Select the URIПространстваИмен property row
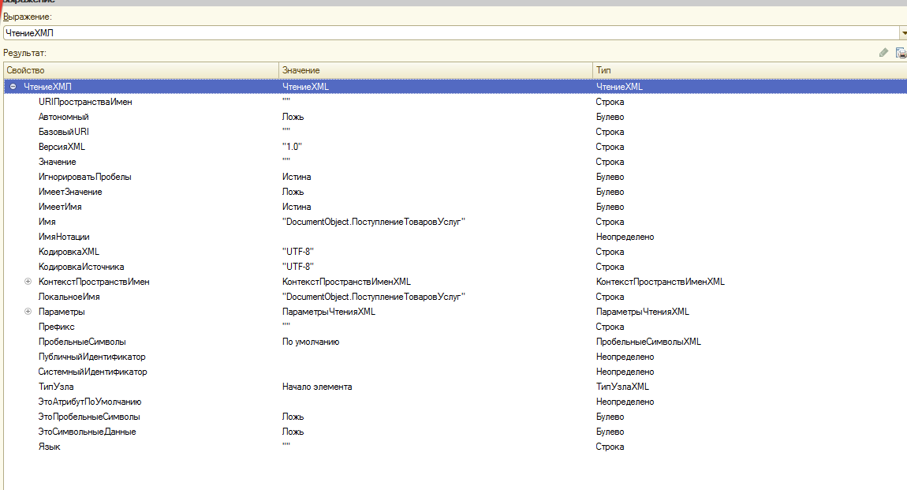 tap(85, 102)
